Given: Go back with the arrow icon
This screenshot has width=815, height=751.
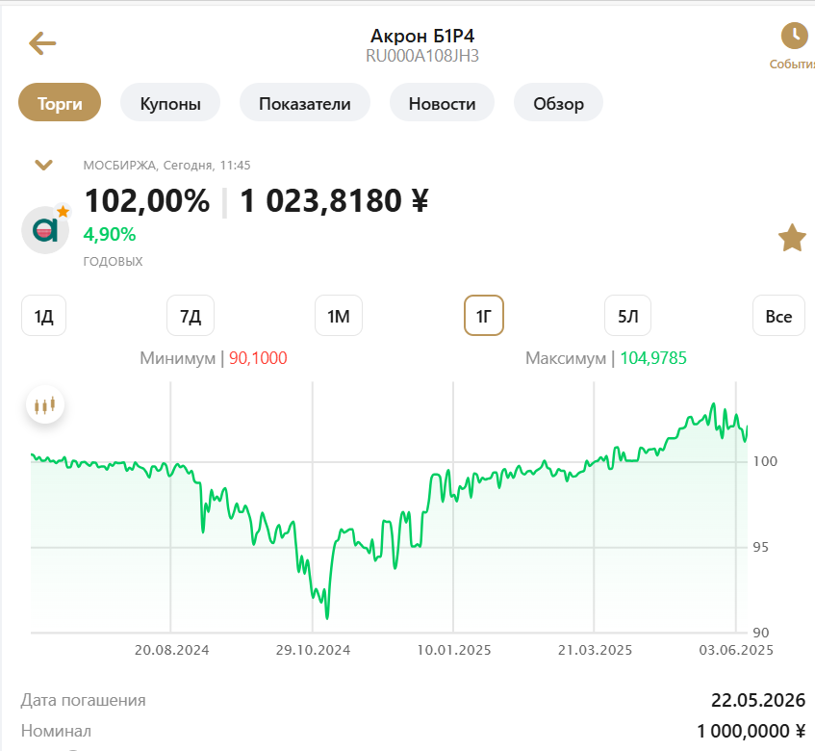Looking at the screenshot, I should pyautogui.click(x=42, y=43).
